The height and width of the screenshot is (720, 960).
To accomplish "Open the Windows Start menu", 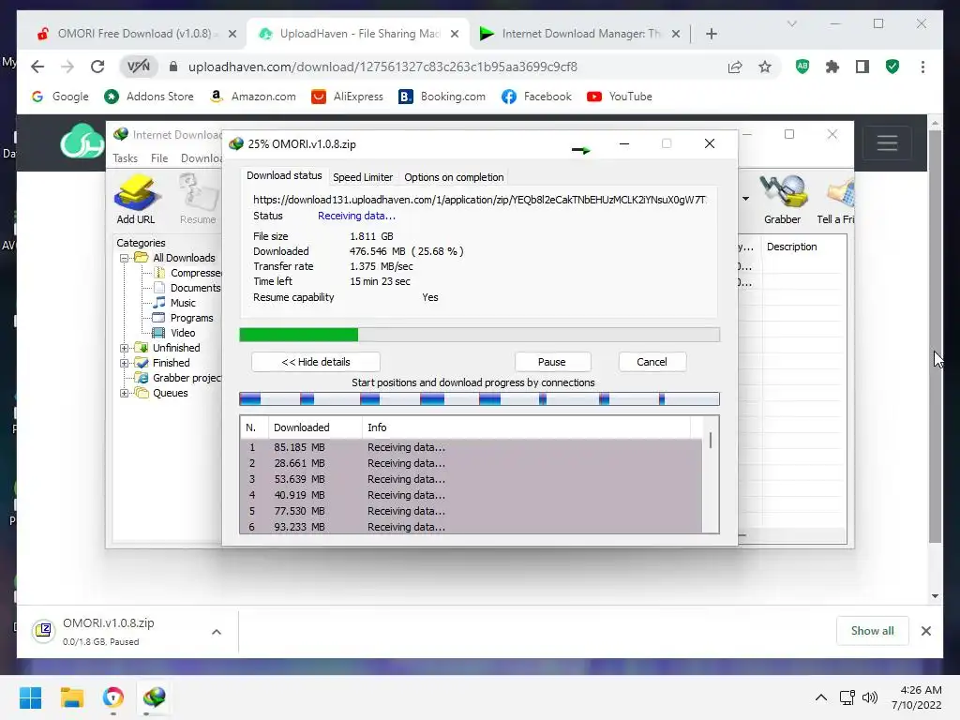I will coord(30,697).
